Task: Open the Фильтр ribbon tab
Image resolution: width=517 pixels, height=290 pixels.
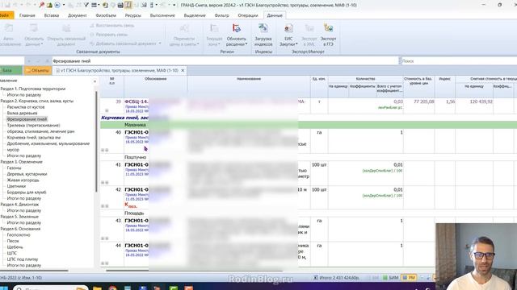Action: 221,15
